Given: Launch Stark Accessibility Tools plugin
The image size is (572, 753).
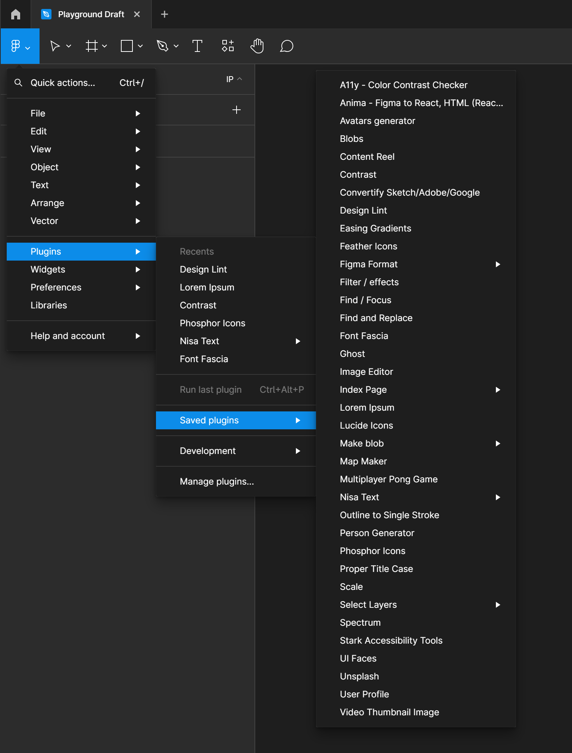Looking at the screenshot, I should [x=416, y=640].
